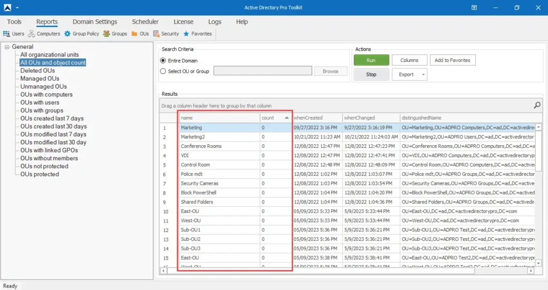Open the OUs folder icon
548x290 pixels.
pyautogui.click(x=134, y=34)
